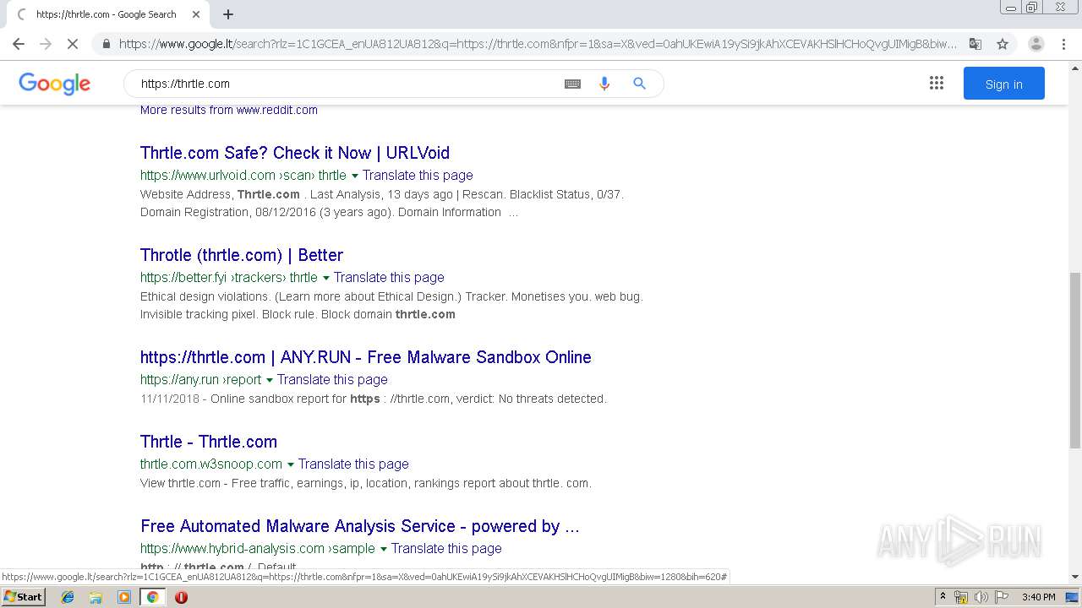The image size is (1082, 608).
Task: Open More results from www.reddit.com
Action: 228,110
